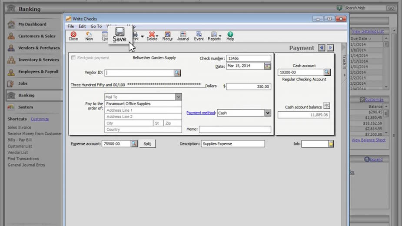402x226 pixels.
Task: Click the Memo input field
Action: tap(235, 129)
